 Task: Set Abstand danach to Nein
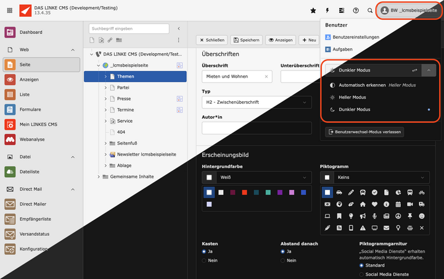pos(282,260)
